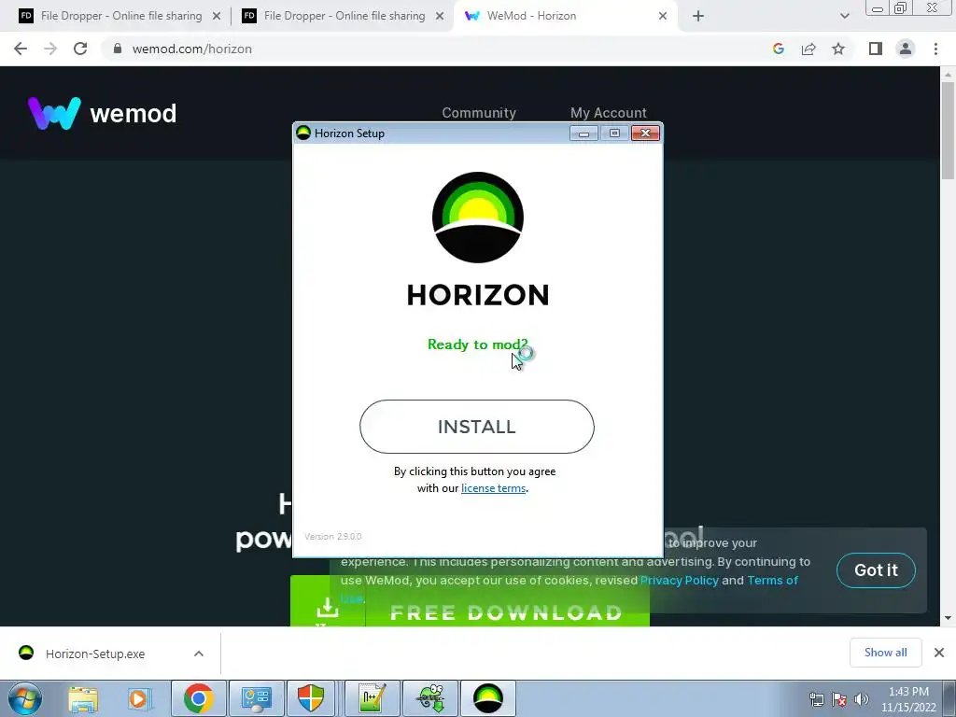Screen dimensions: 956x717
Task: Open Chrome profile avatar menu
Action: pos(906,49)
